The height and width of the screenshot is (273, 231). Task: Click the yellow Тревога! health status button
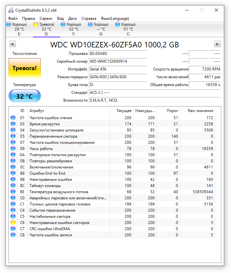[x=25, y=68]
